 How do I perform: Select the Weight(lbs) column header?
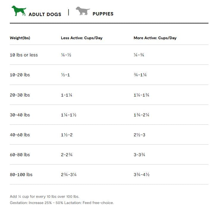[20, 38]
